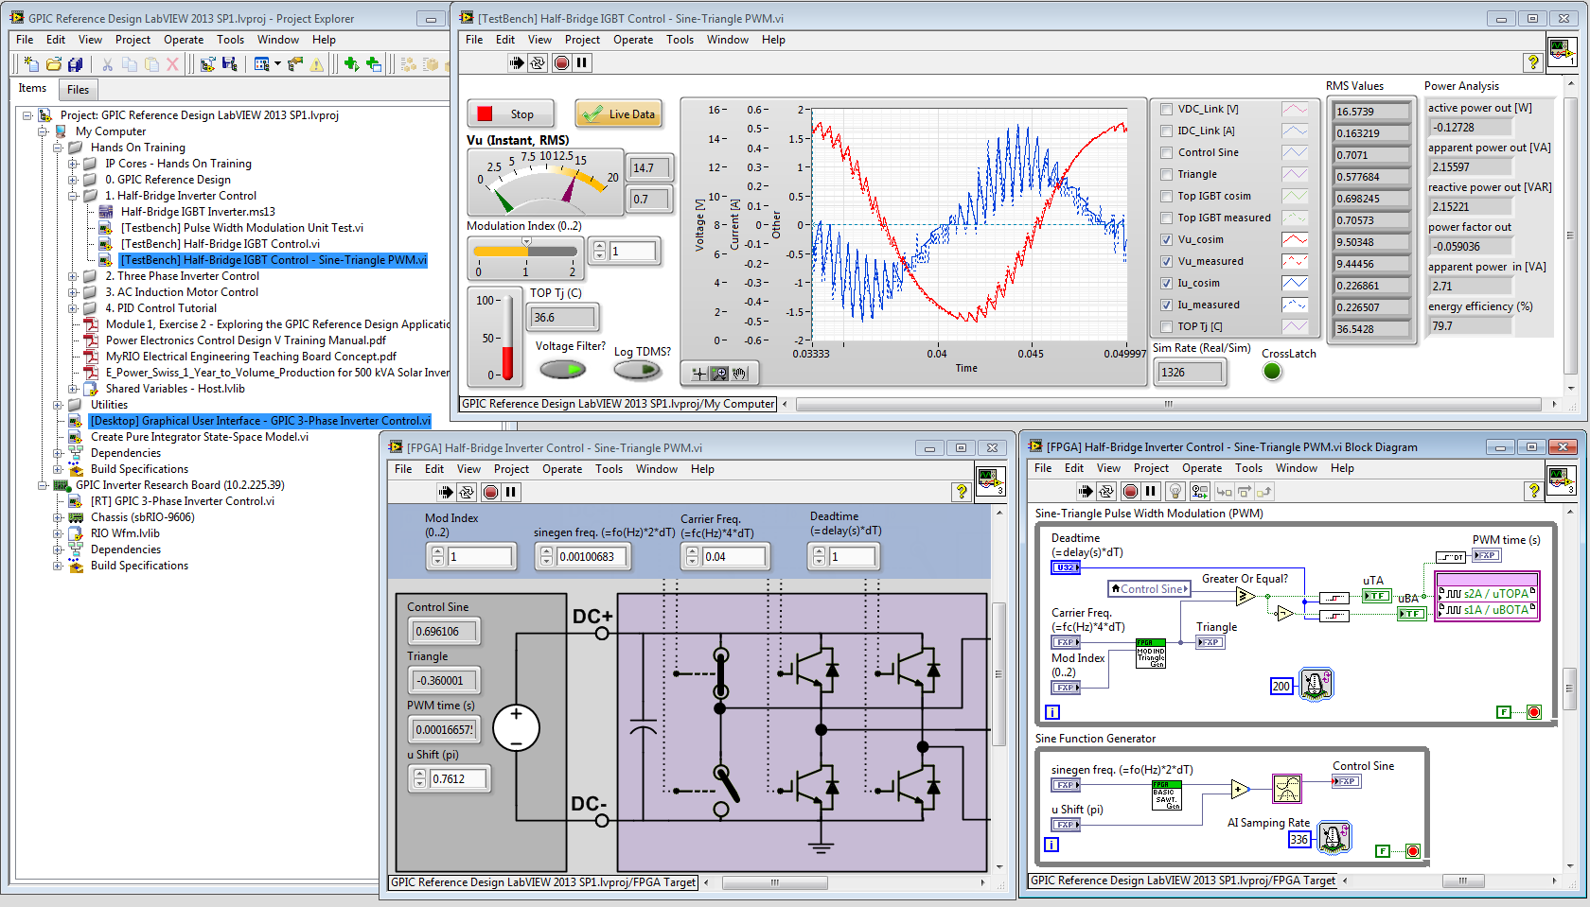The width and height of the screenshot is (1590, 907).
Task: Click Mod Index increment stepper in FPGA panel
Action: point(437,552)
